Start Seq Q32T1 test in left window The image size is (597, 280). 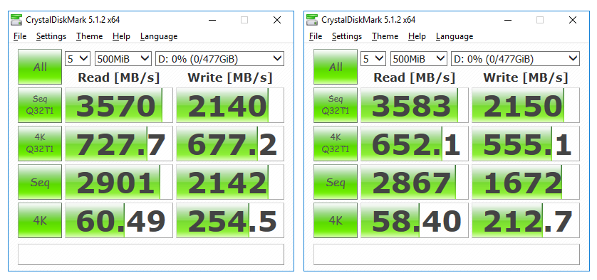[x=40, y=105]
